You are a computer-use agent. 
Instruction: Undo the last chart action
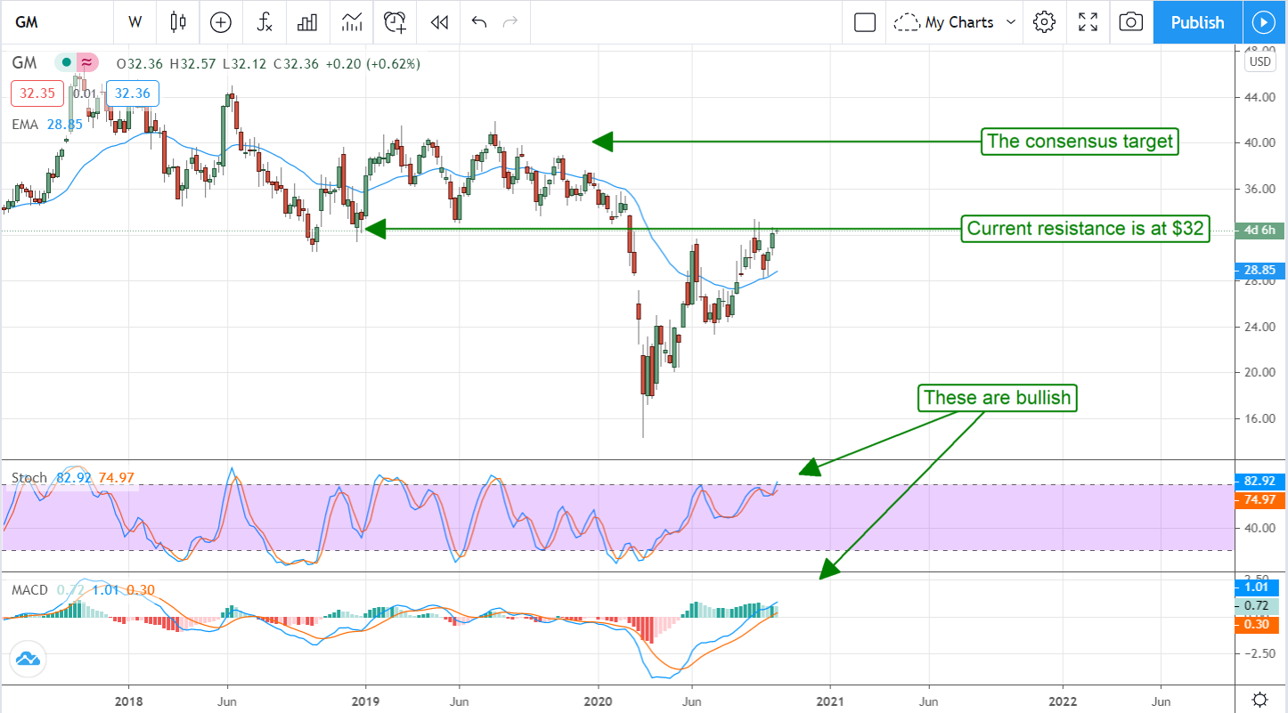point(479,22)
